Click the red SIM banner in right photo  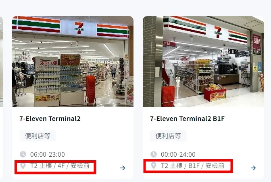tap(257, 45)
